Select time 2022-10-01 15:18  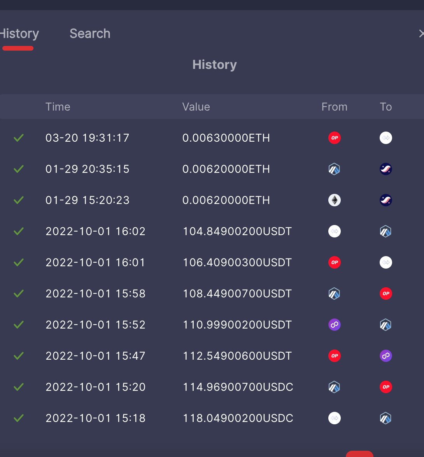(96, 418)
